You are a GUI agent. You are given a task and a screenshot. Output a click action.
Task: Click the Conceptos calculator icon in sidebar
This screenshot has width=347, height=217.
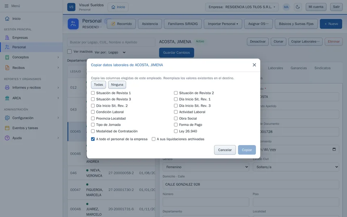click(7, 58)
